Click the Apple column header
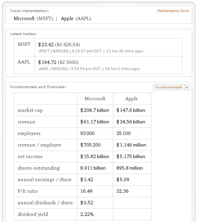The height and width of the screenshot is (222, 198). [131, 99]
